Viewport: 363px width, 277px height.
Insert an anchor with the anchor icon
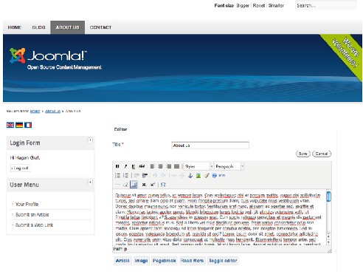tap(190, 176)
